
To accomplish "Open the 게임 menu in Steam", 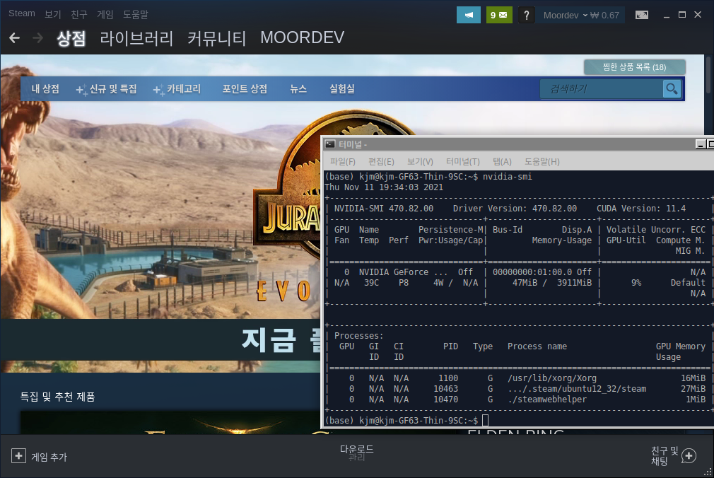I will [105, 14].
